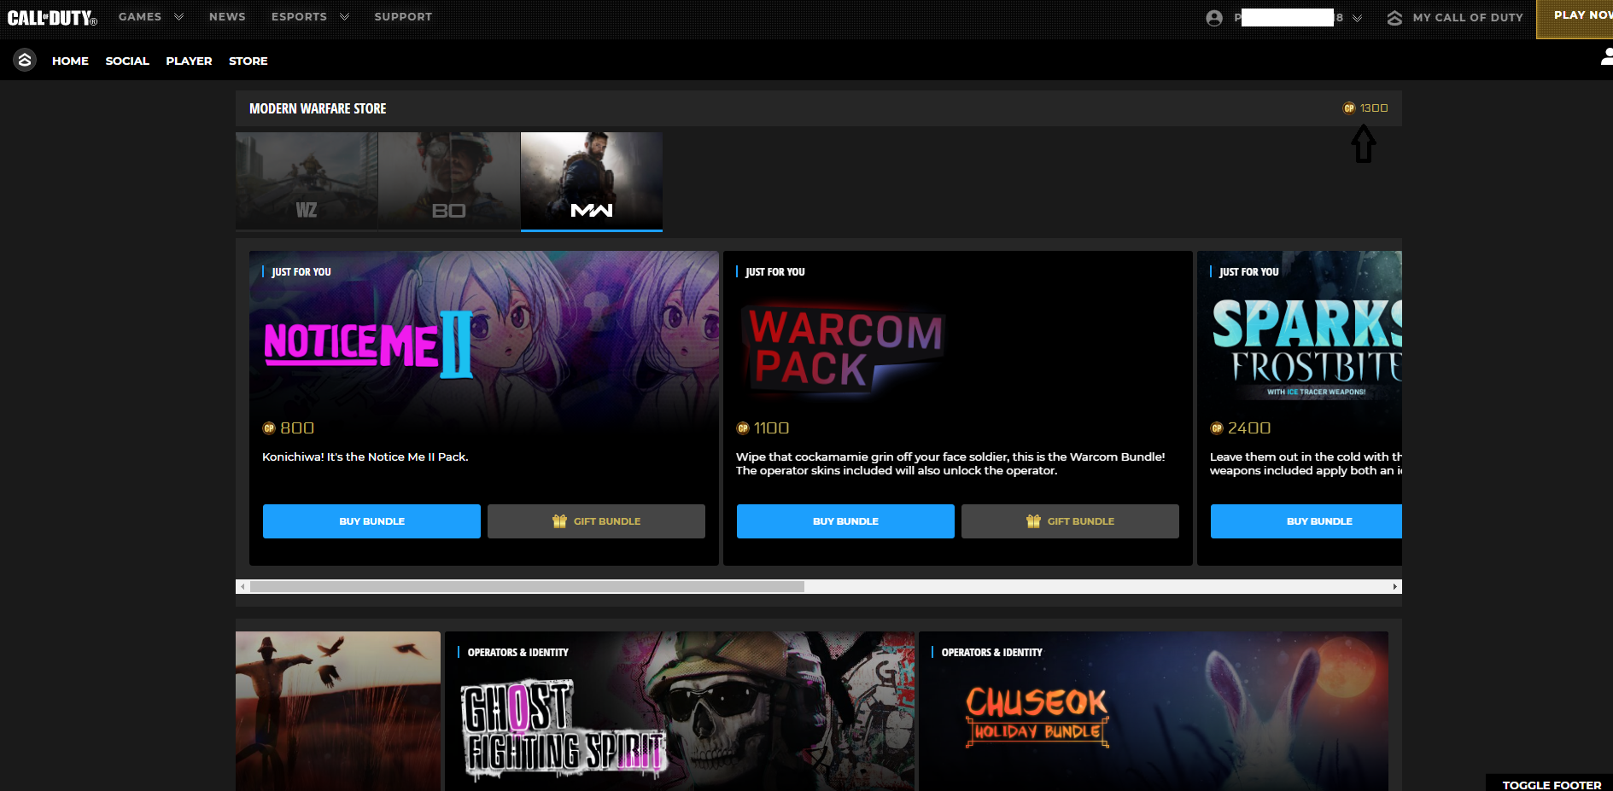Screen dimensions: 1613x791
Task: Go to the Home tab
Action: 70,61
